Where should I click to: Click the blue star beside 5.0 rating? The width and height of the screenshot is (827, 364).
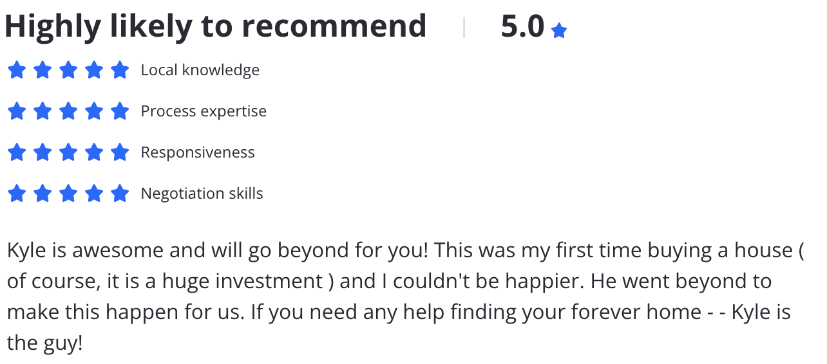click(559, 30)
